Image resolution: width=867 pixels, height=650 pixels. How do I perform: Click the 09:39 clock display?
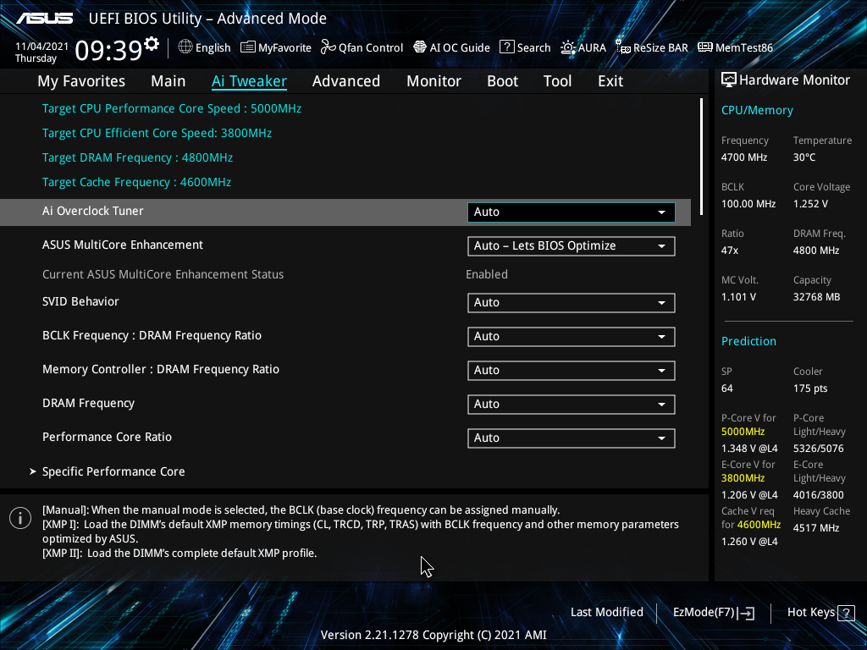108,50
